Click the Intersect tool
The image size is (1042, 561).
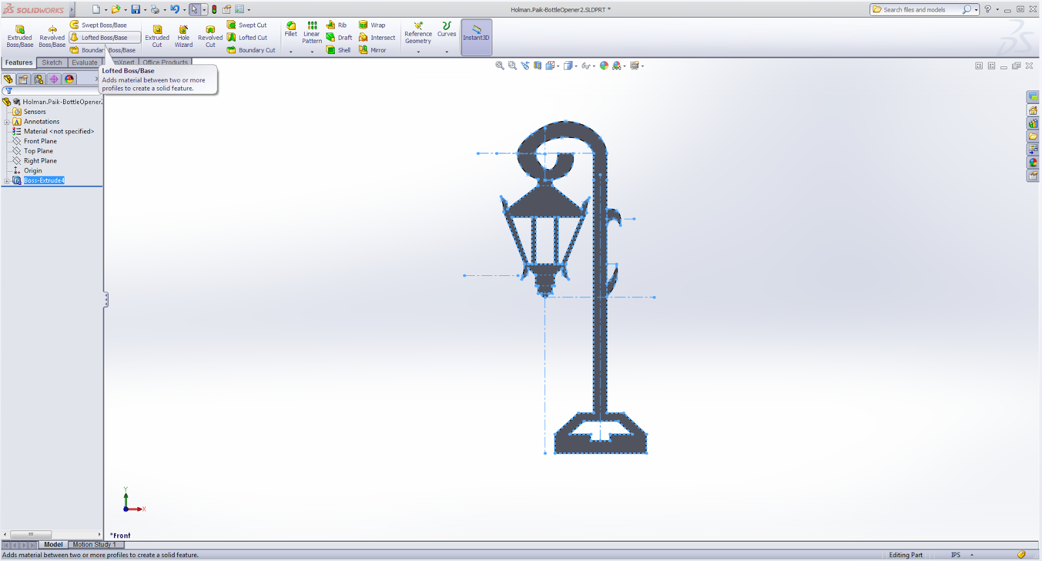[x=377, y=37]
